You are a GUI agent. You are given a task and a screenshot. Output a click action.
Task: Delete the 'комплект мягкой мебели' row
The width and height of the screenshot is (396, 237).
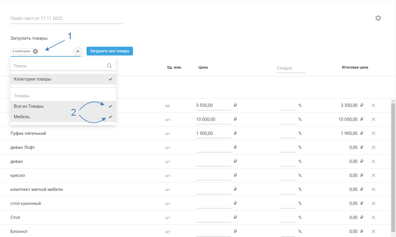click(373, 189)
